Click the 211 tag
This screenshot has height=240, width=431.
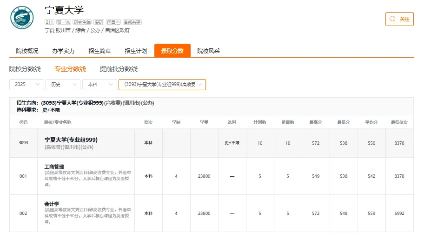[x=49, y=22]
